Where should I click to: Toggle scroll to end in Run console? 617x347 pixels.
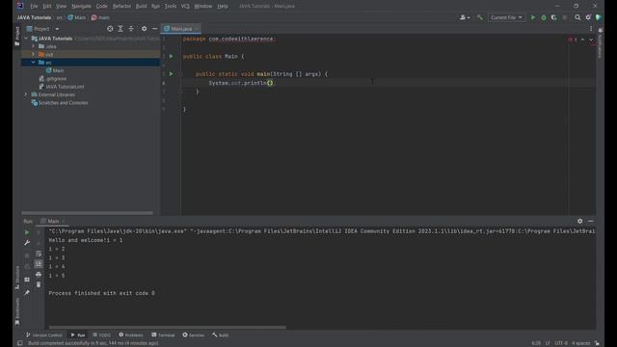[39, 264]
